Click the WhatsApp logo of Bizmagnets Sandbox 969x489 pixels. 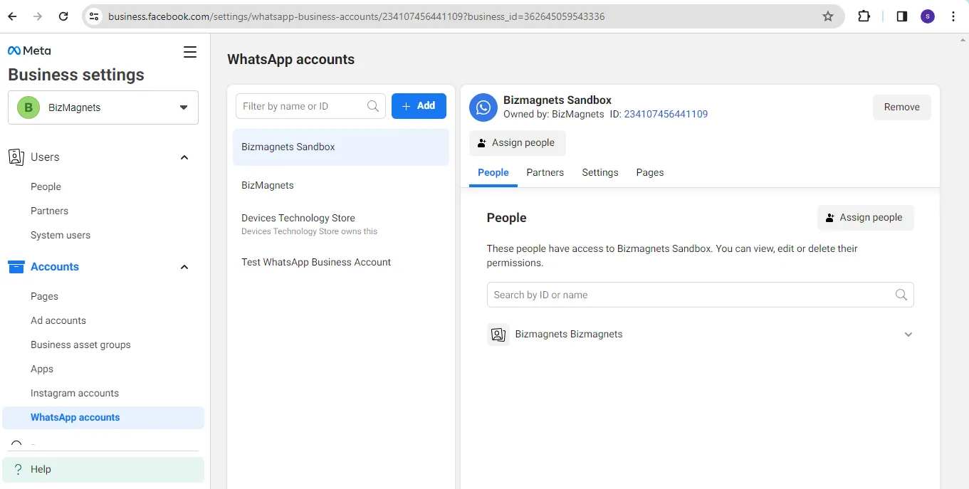pyautogui.click(x=483, y=107)
